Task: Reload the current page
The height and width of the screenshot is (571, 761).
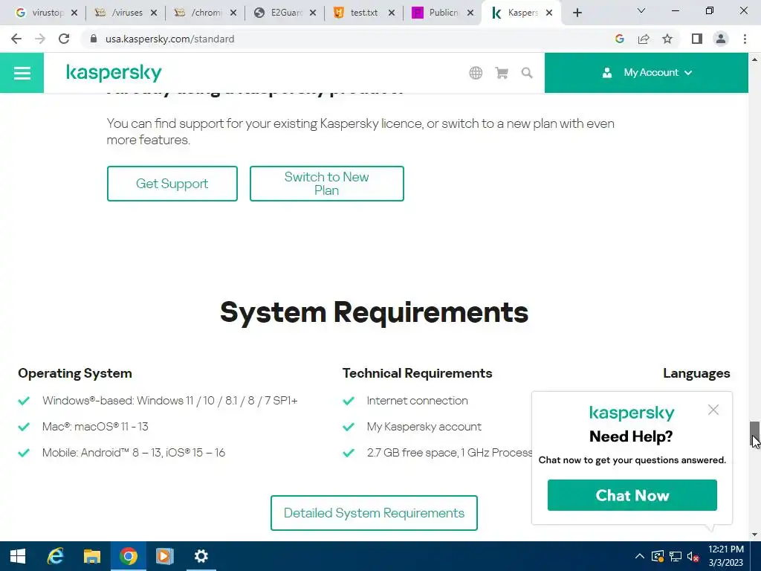Action: click(x=64, y=39)
